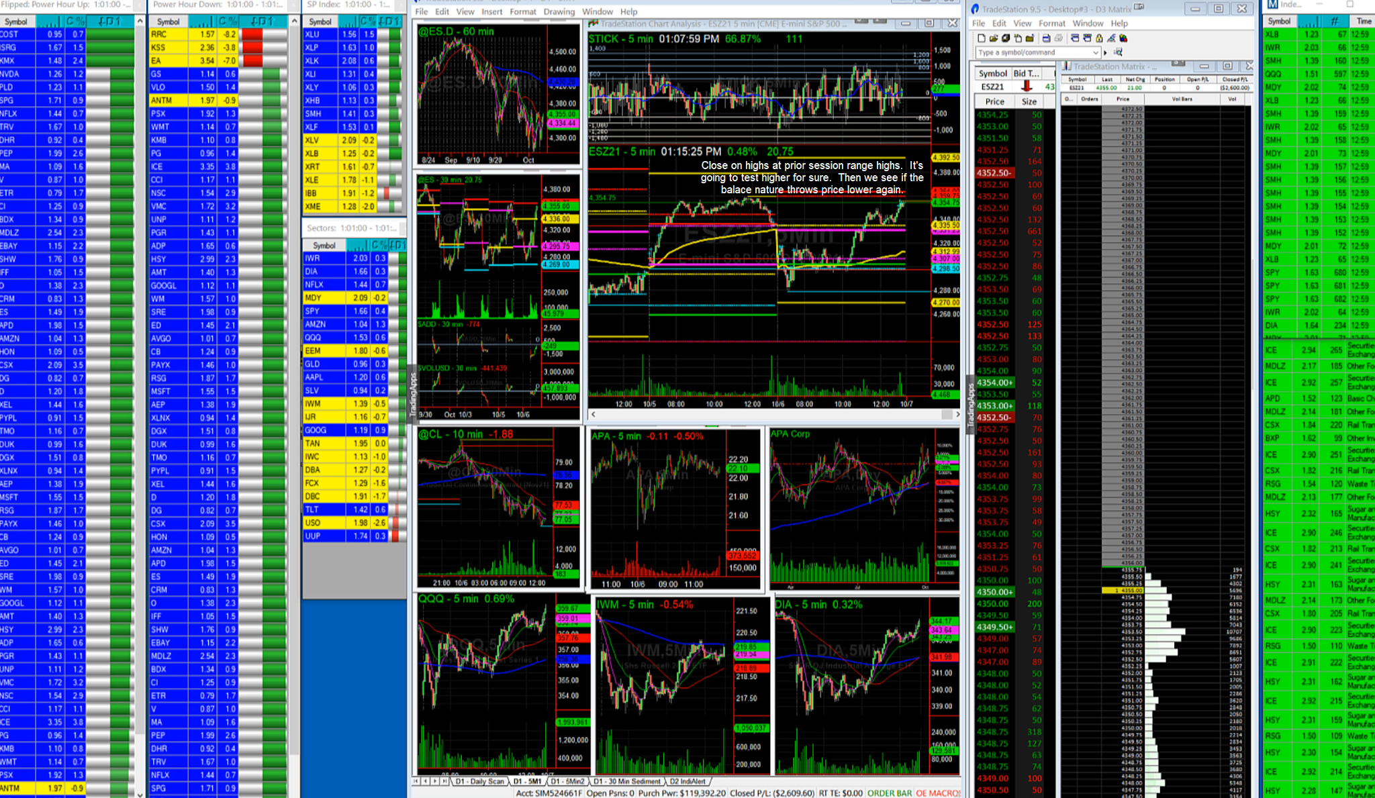The width and height of the screenshot is (1375, 798).
Task: Click the New document toolbar icon
Action: click(x=982, y=38)
